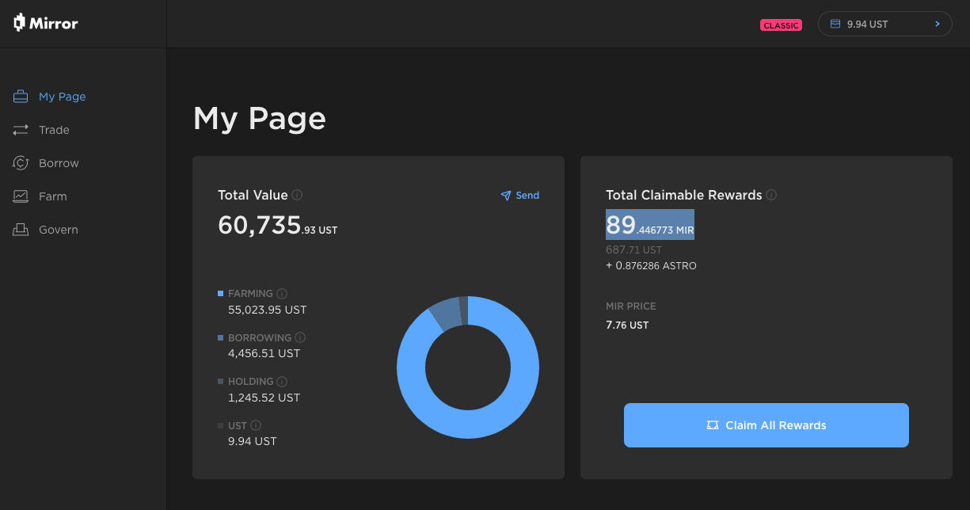Screen dimensions: 970x510
Task: Click the HOLDING legend label
Action: 251,382
